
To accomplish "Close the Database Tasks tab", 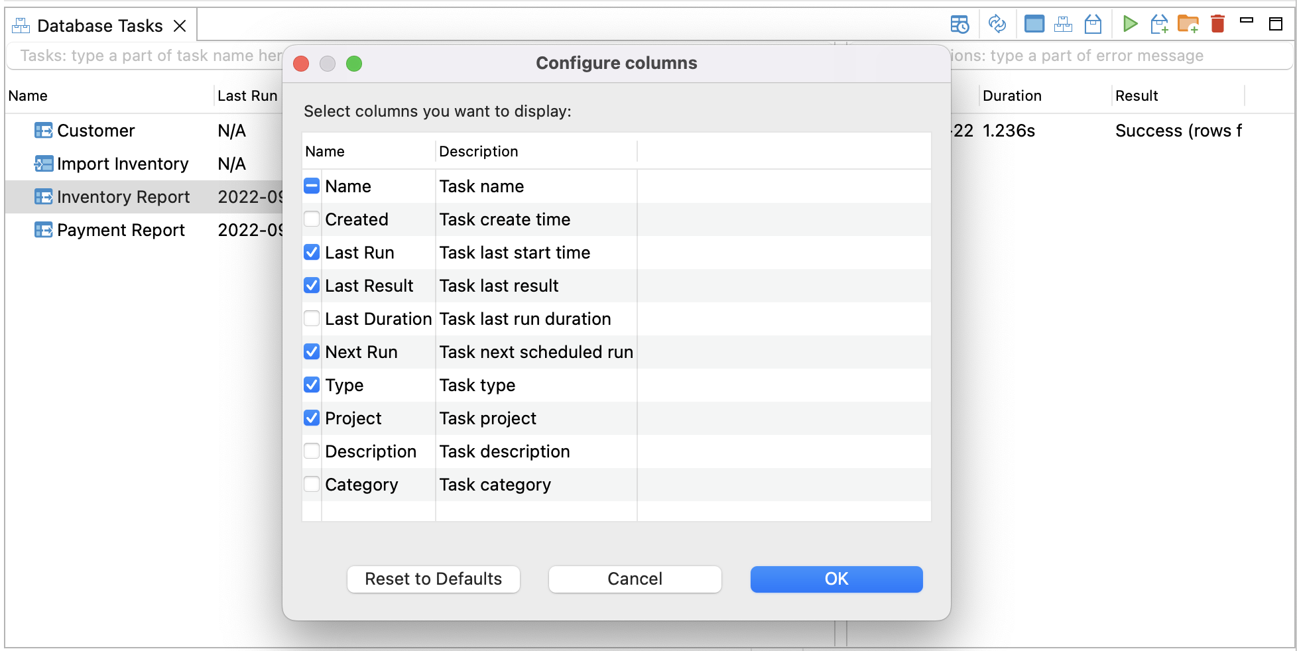I will pyautogui.click(x=180, y=26).
